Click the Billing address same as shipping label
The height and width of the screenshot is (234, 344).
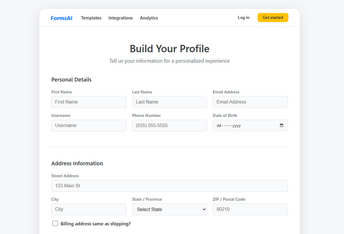click(x=95, y=224)
